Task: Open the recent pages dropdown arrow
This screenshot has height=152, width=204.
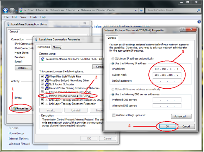Action: (x=17, y=10)
